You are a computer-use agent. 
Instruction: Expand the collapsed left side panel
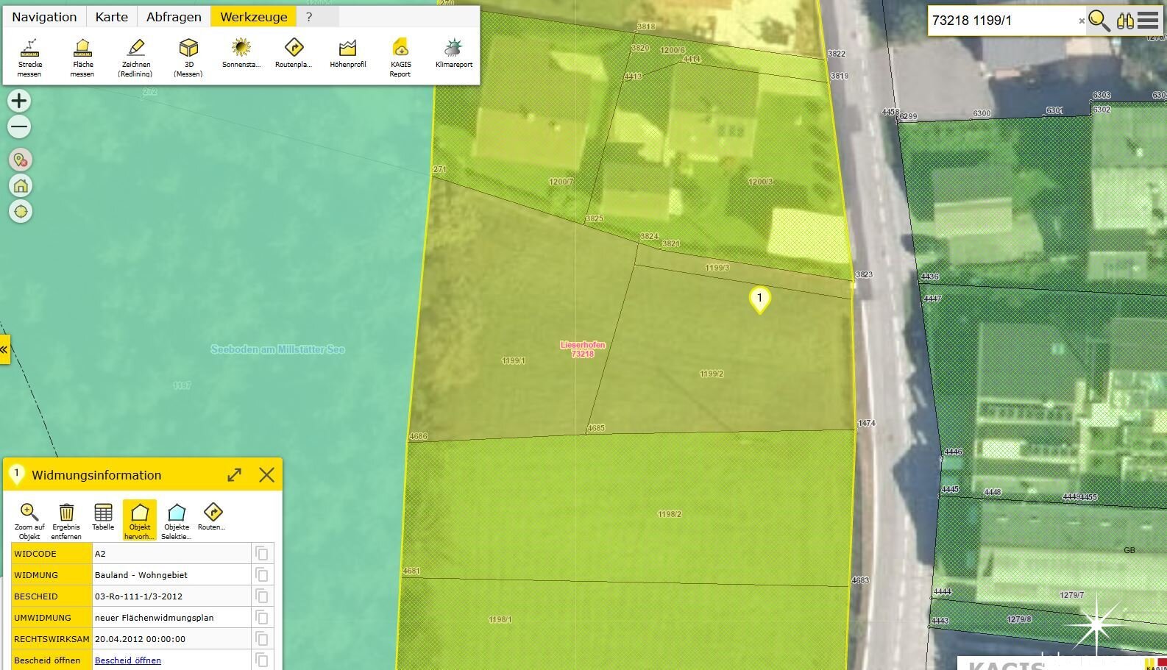(x=4, y=349)
